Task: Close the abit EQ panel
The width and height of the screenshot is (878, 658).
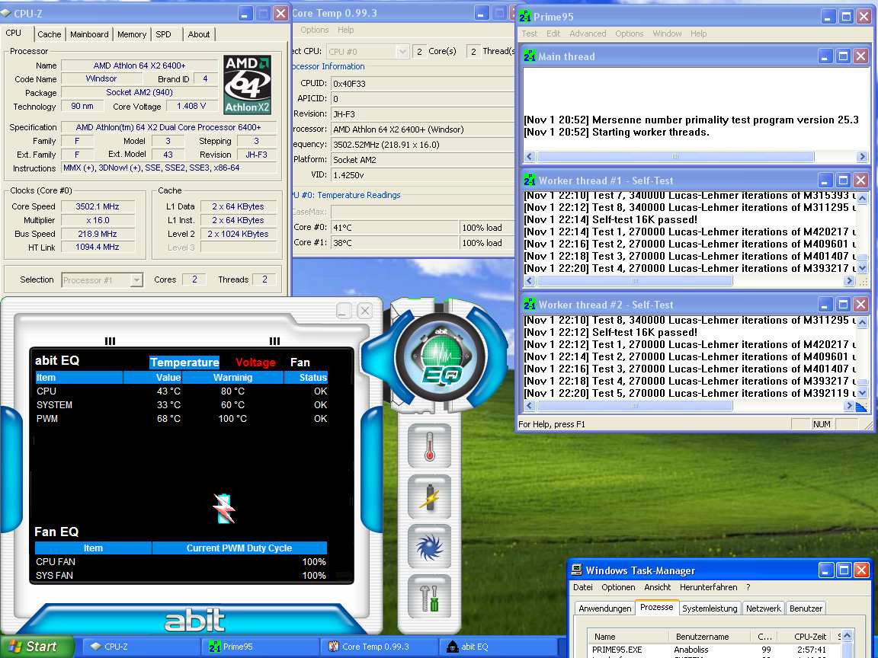Action: (x=364, y=311)
